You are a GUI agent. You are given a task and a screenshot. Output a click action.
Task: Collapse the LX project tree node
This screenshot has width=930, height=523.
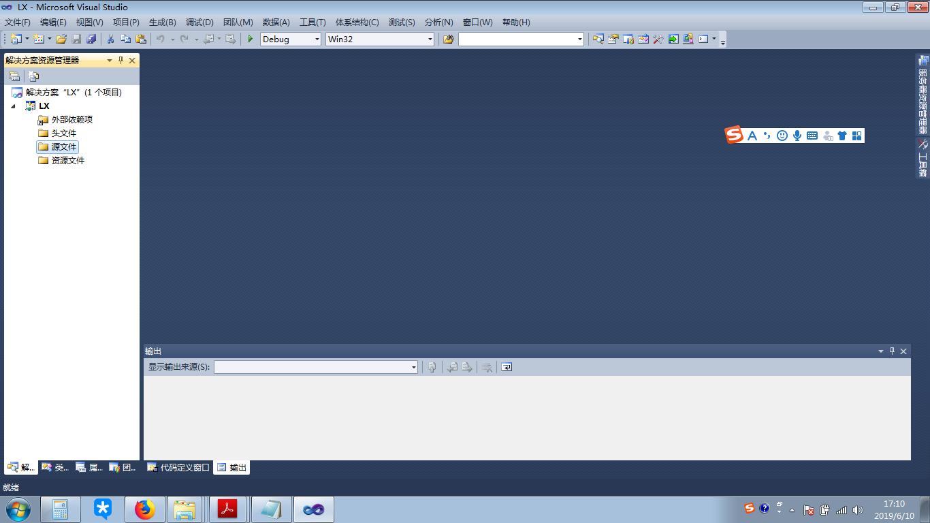[x=13, y=106]
